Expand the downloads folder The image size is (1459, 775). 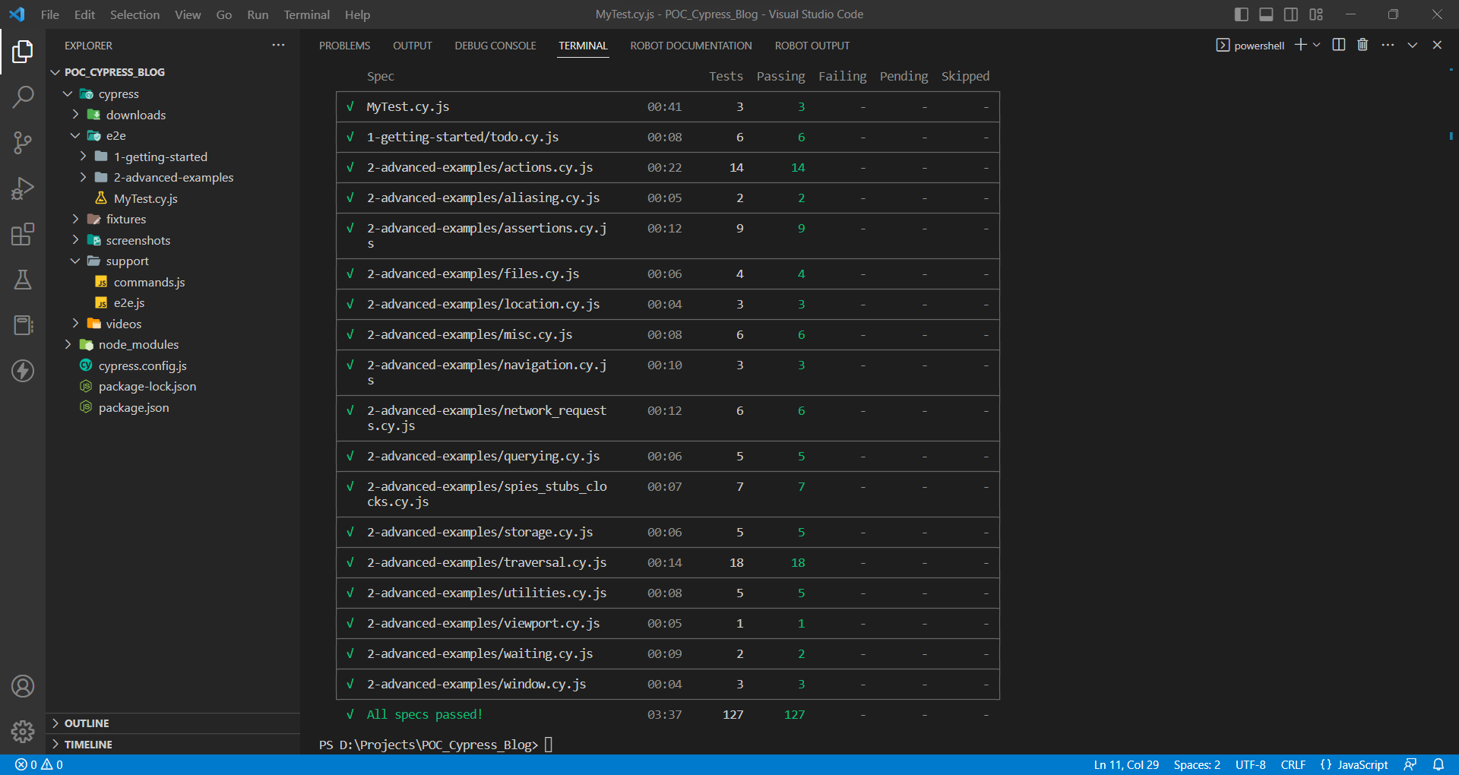point(75,115)
